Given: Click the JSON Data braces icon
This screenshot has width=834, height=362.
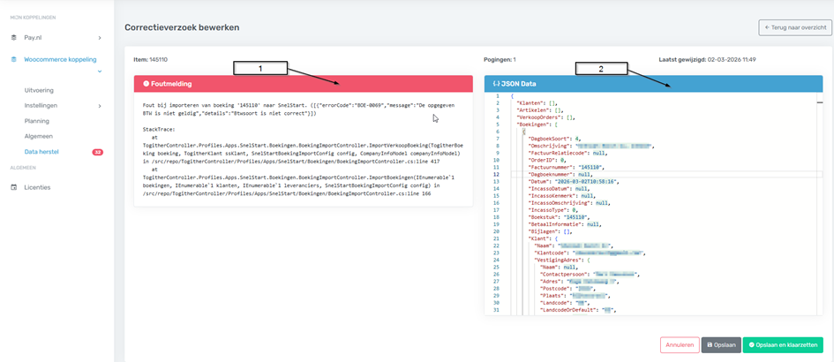Looking at the screenshot, I should [495, 84].
